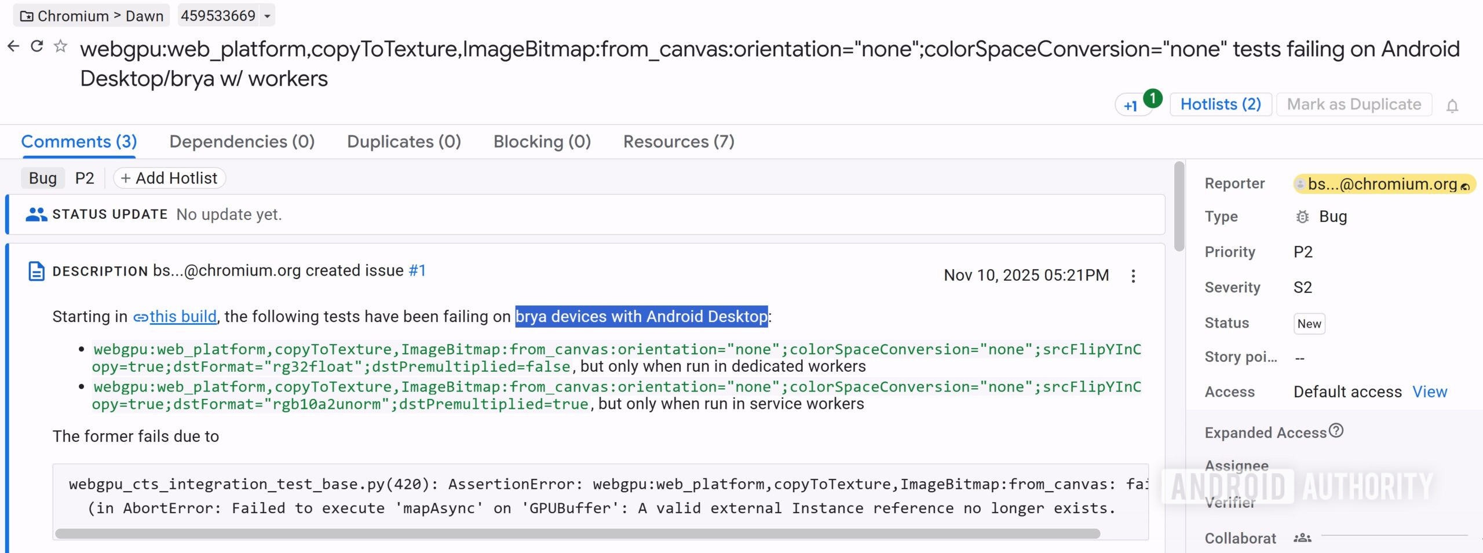Click the Expanded Access help icon
1483x553 pixels.
(x=1335, y=430)
